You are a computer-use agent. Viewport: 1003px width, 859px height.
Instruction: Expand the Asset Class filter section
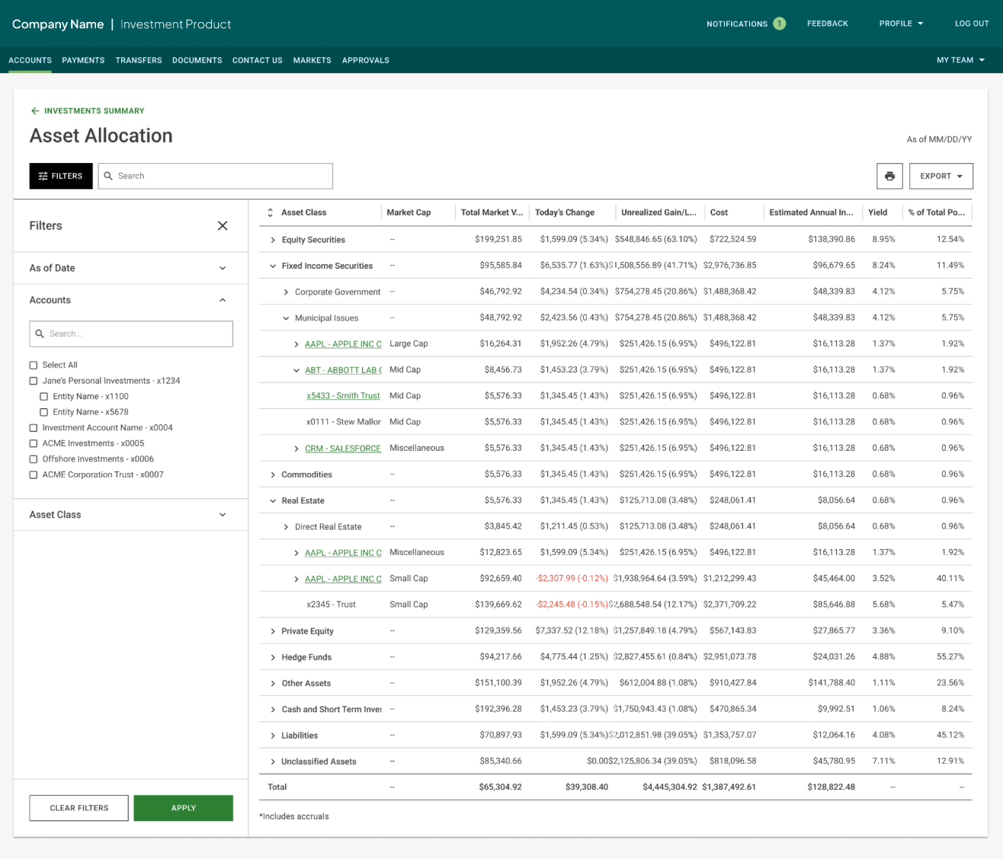pos(223,515)
